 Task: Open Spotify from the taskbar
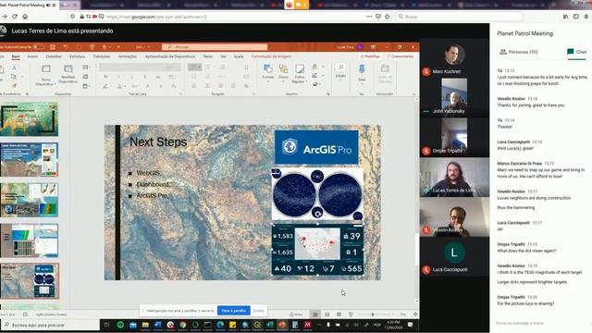click(120, 325)
